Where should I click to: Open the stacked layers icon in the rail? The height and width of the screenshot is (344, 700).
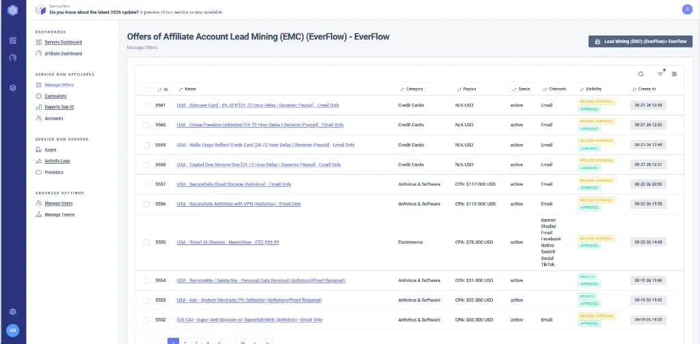13,88
